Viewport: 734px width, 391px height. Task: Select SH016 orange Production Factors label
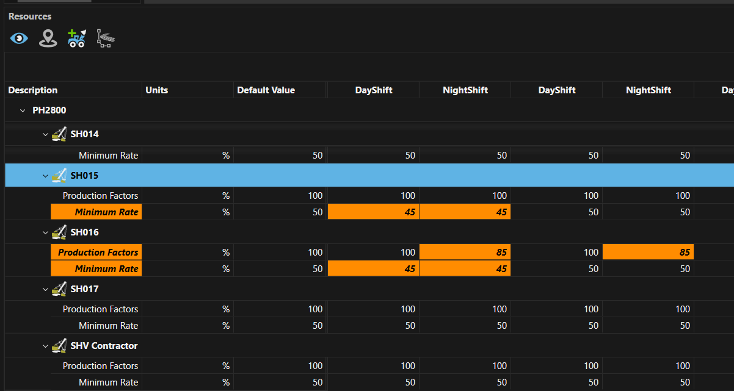(x=96, y=253)
